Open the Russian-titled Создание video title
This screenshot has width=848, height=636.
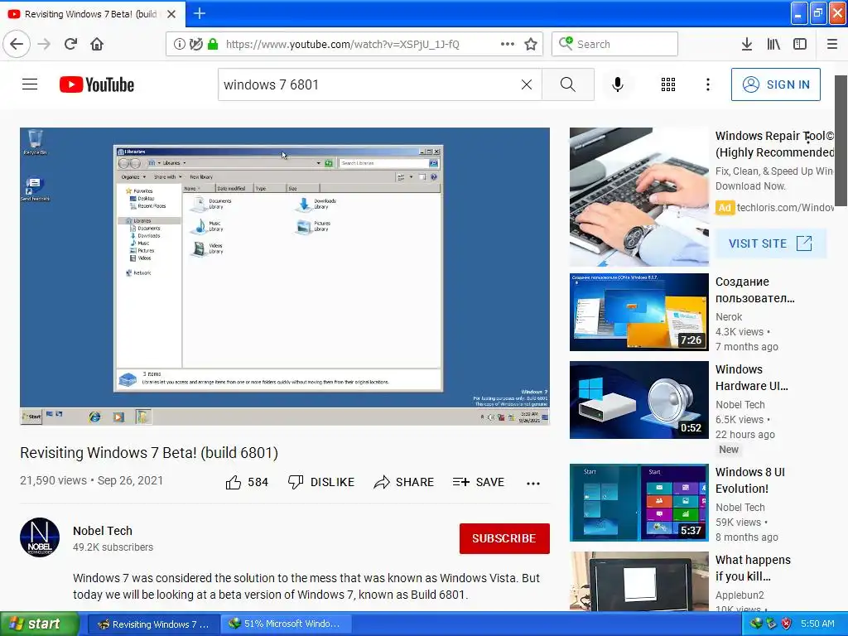tap(755, 290)
